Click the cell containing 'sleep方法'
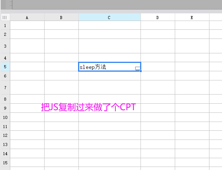 coord(110,67)
